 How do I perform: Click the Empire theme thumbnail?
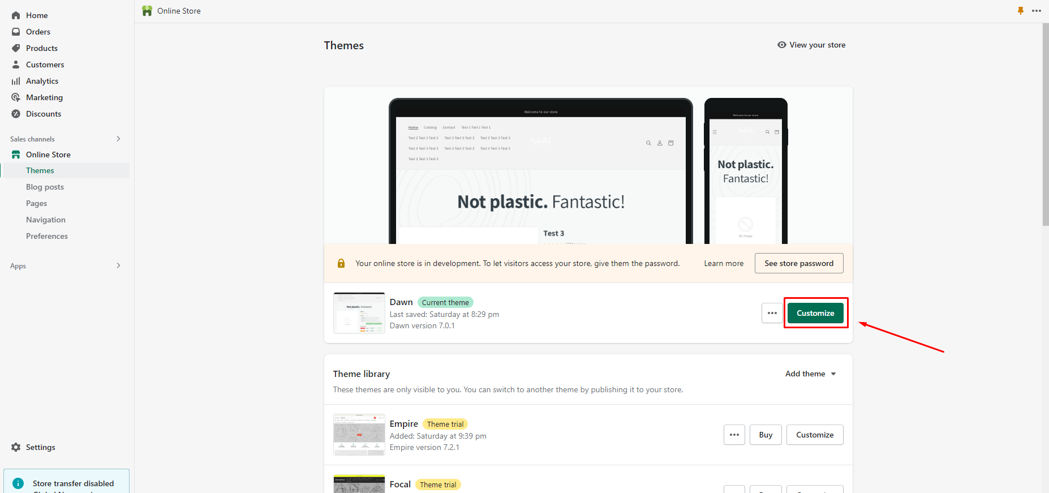tap(359, 435)
